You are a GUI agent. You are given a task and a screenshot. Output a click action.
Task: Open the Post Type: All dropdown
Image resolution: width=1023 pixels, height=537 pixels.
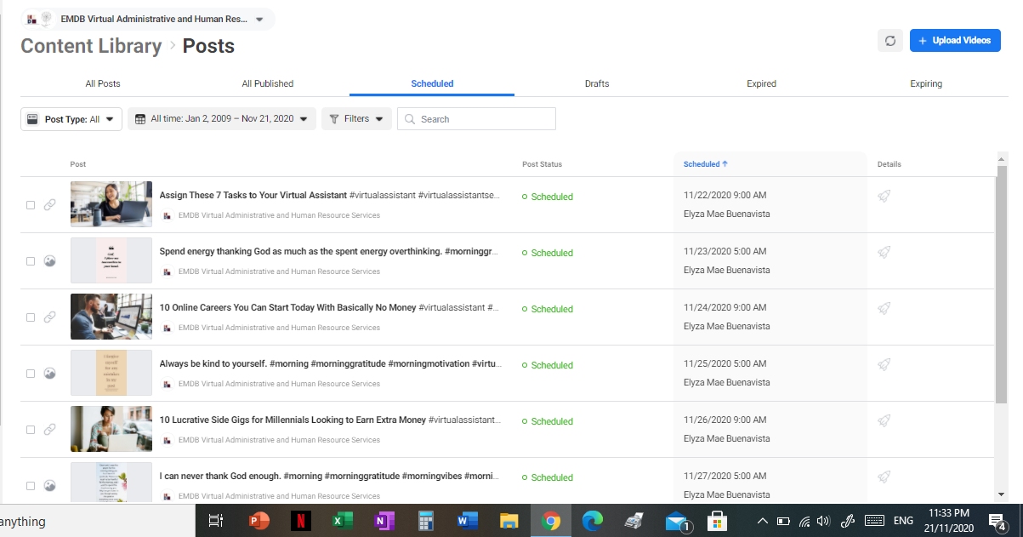[x=71, y=119]
